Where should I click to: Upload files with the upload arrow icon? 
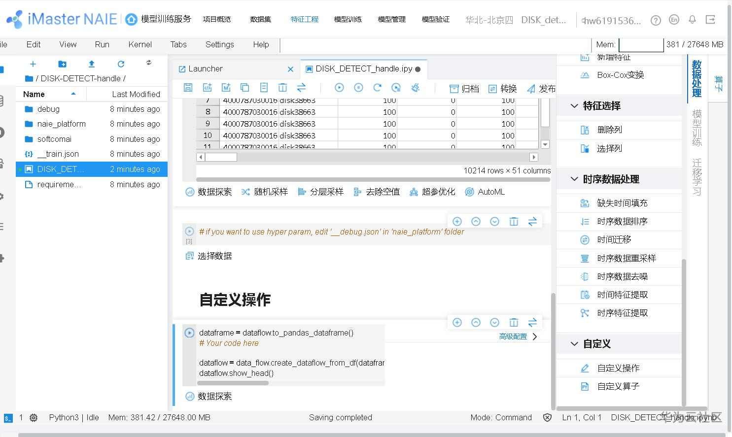[92, 64]
